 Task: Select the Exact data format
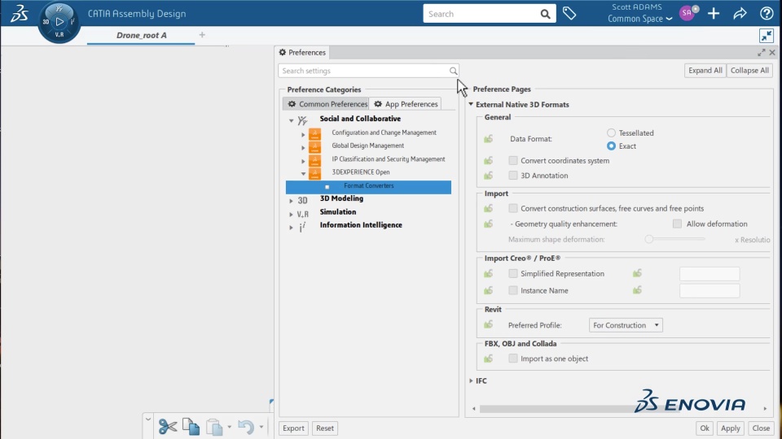click(x=611, y=146)
